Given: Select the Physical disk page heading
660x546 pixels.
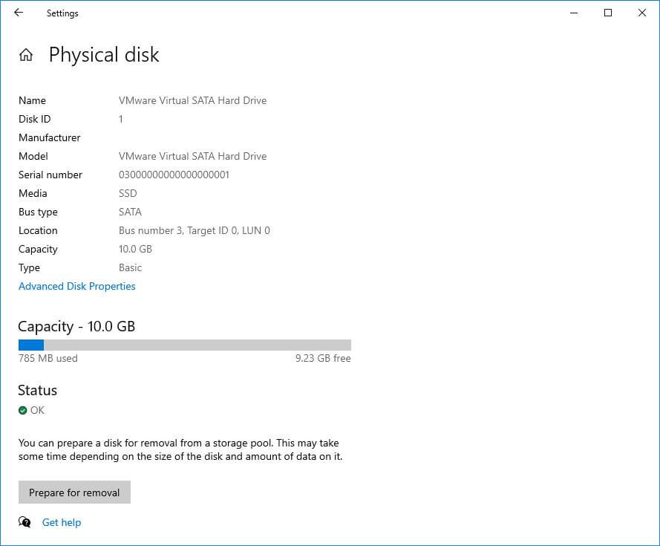Looking at the screenshot, I should [x=103, y=54].
